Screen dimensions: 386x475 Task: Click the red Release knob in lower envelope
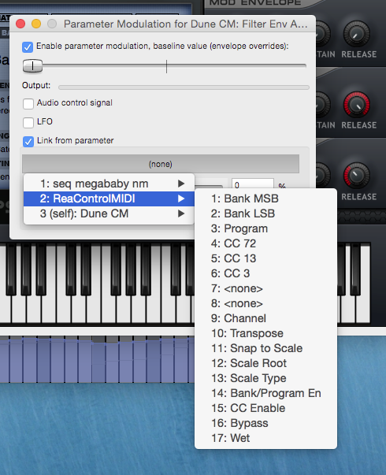(x=357, y=176)
